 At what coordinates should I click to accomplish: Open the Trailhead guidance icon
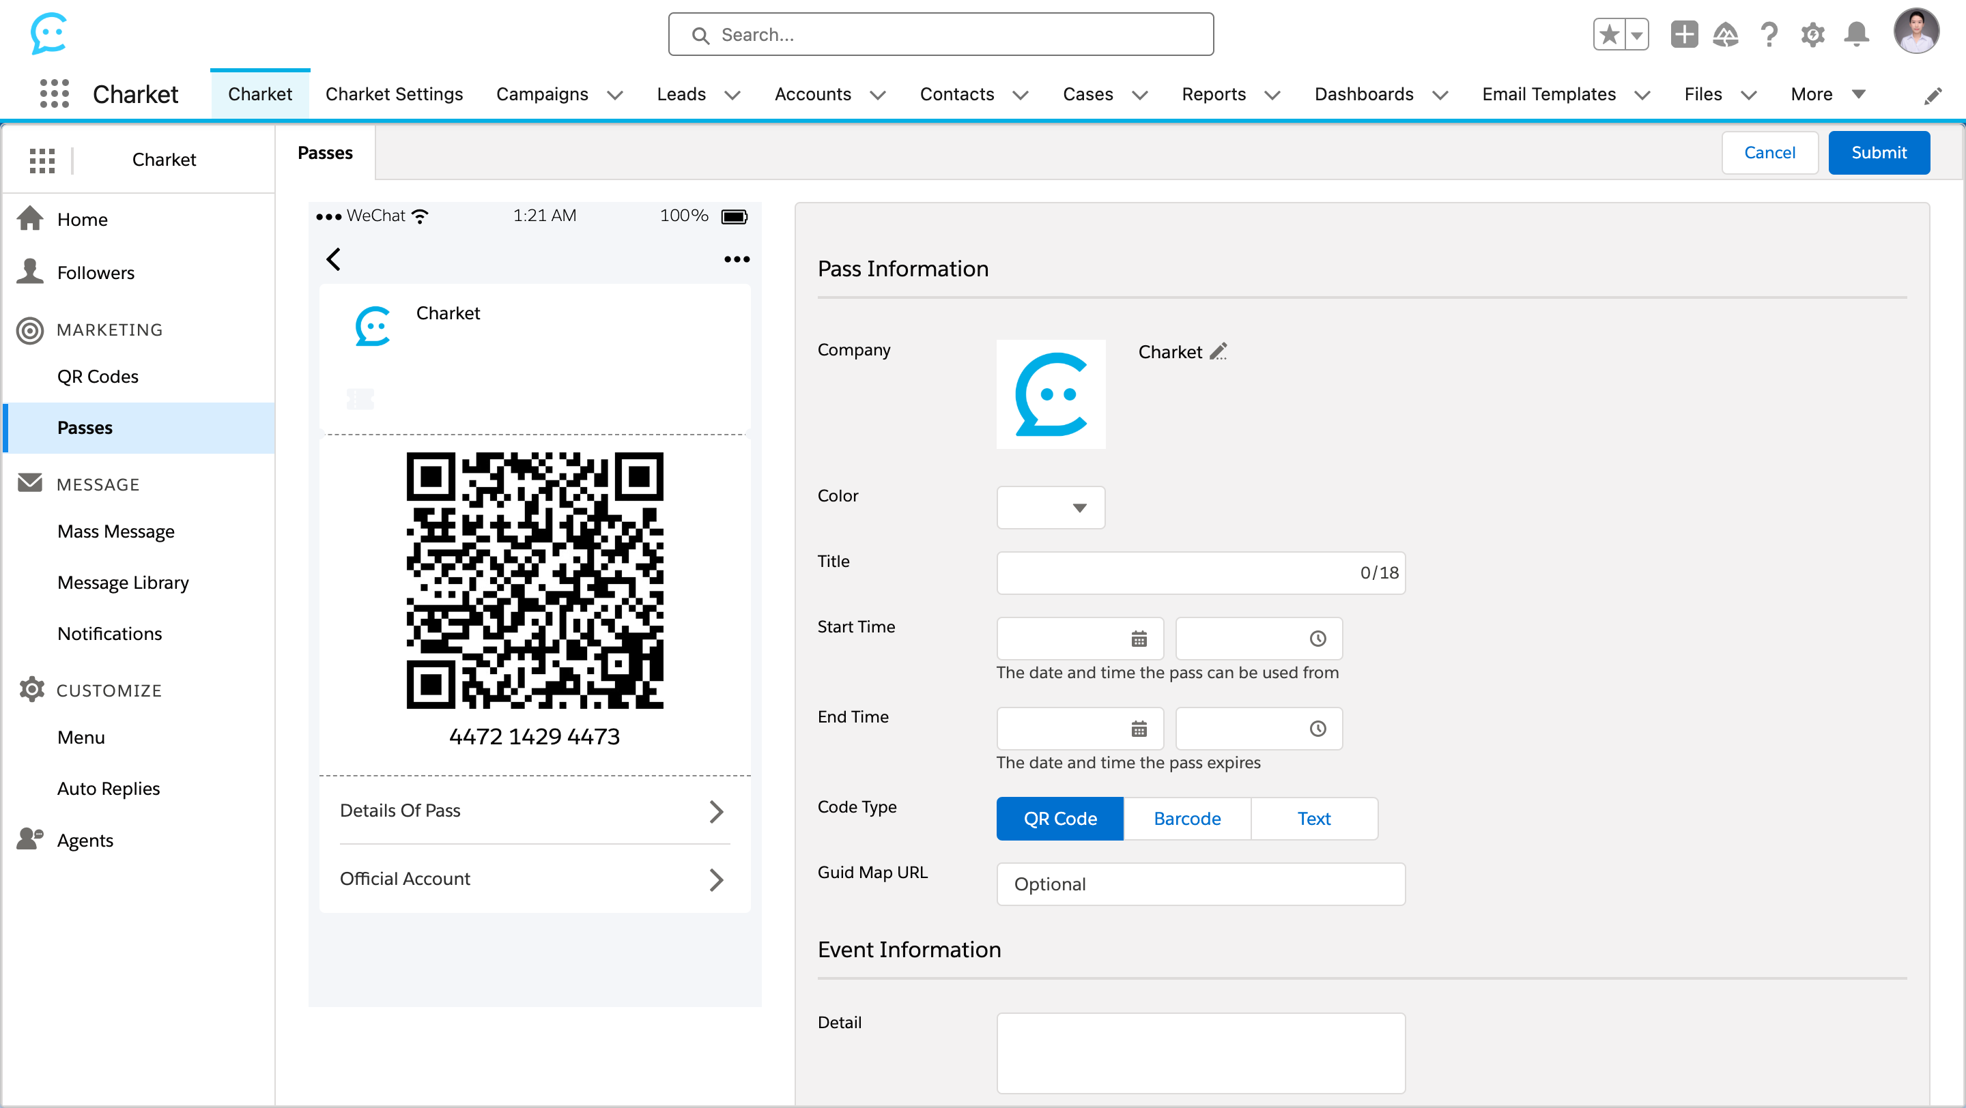(x=1726, y=34)
